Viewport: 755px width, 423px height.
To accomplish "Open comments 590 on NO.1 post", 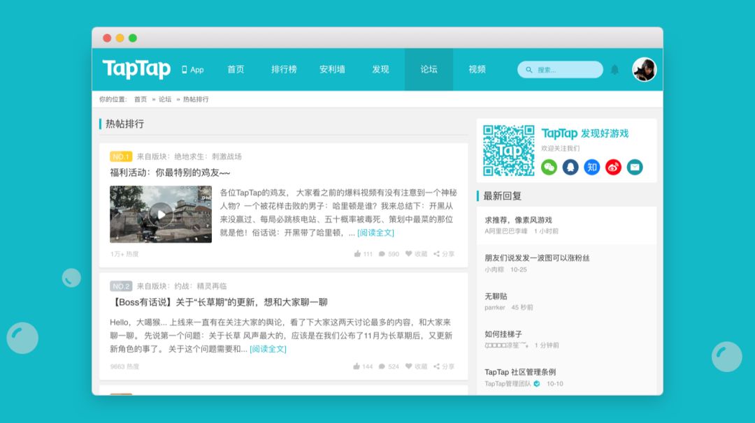I will [389, 254].
